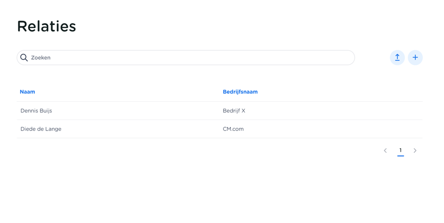Click the upload/import relations icon
The image size is (444, 223).
tap(397, 58)
